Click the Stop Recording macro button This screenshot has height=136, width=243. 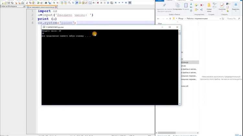(101, 3)
